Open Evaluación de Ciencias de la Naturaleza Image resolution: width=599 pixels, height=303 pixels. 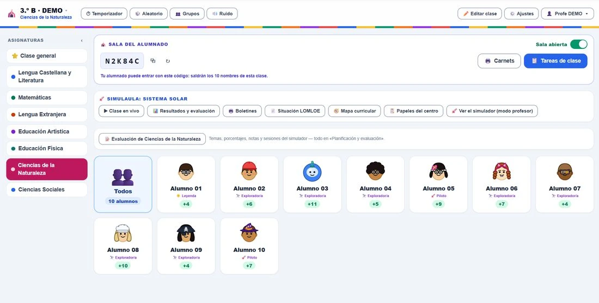click(152, 138)
